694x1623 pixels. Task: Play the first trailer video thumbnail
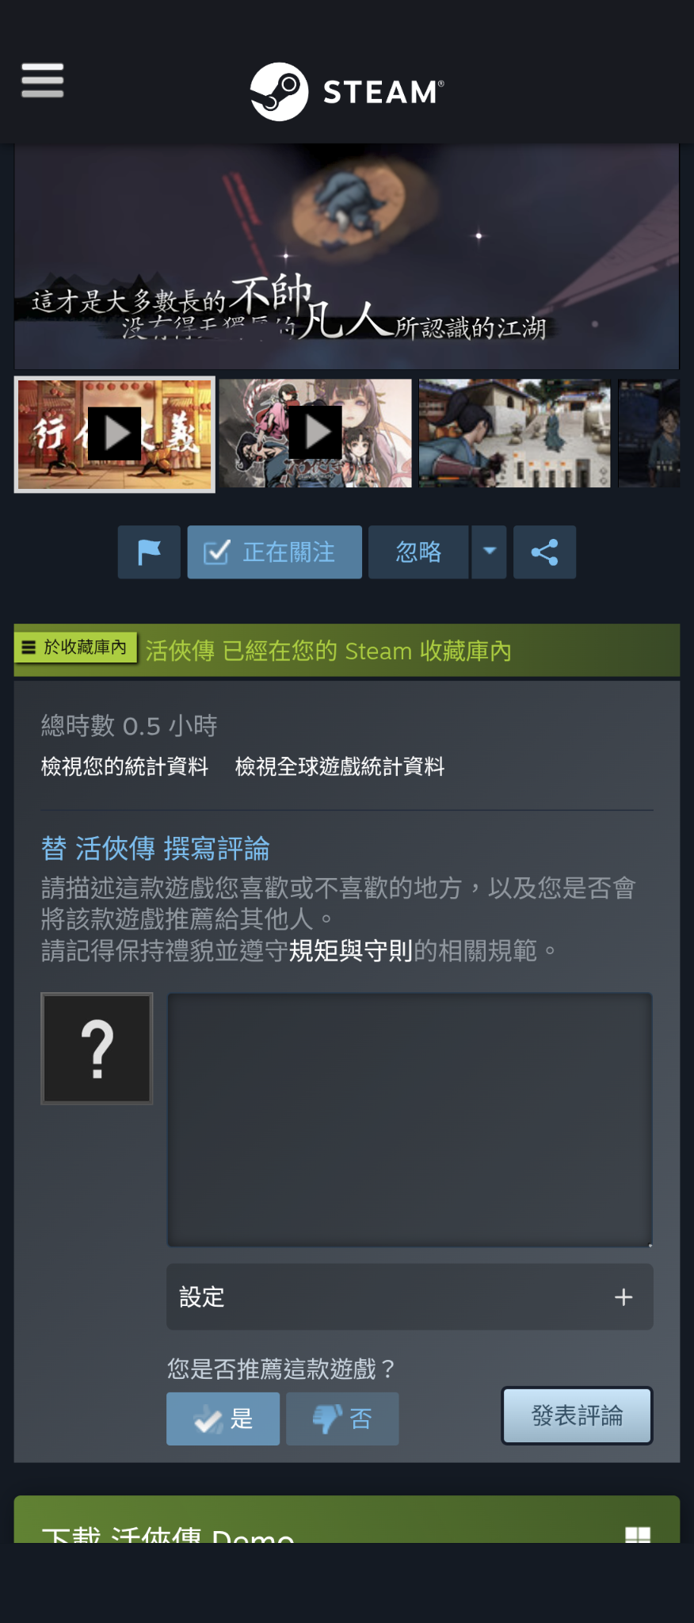pos(115,433)
